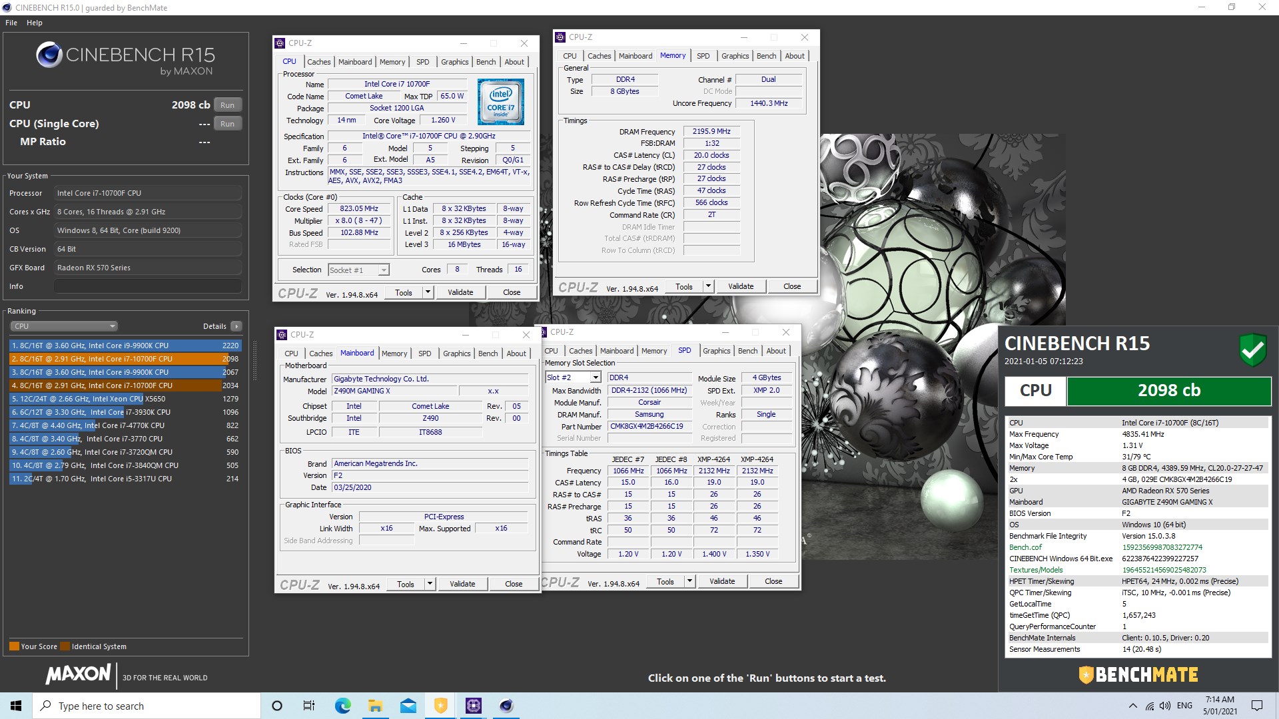The width and height of the screenshot is (1279, 719).
Task: Select the i9-9900K 2220 ranking bar
Action: point(125,346)
